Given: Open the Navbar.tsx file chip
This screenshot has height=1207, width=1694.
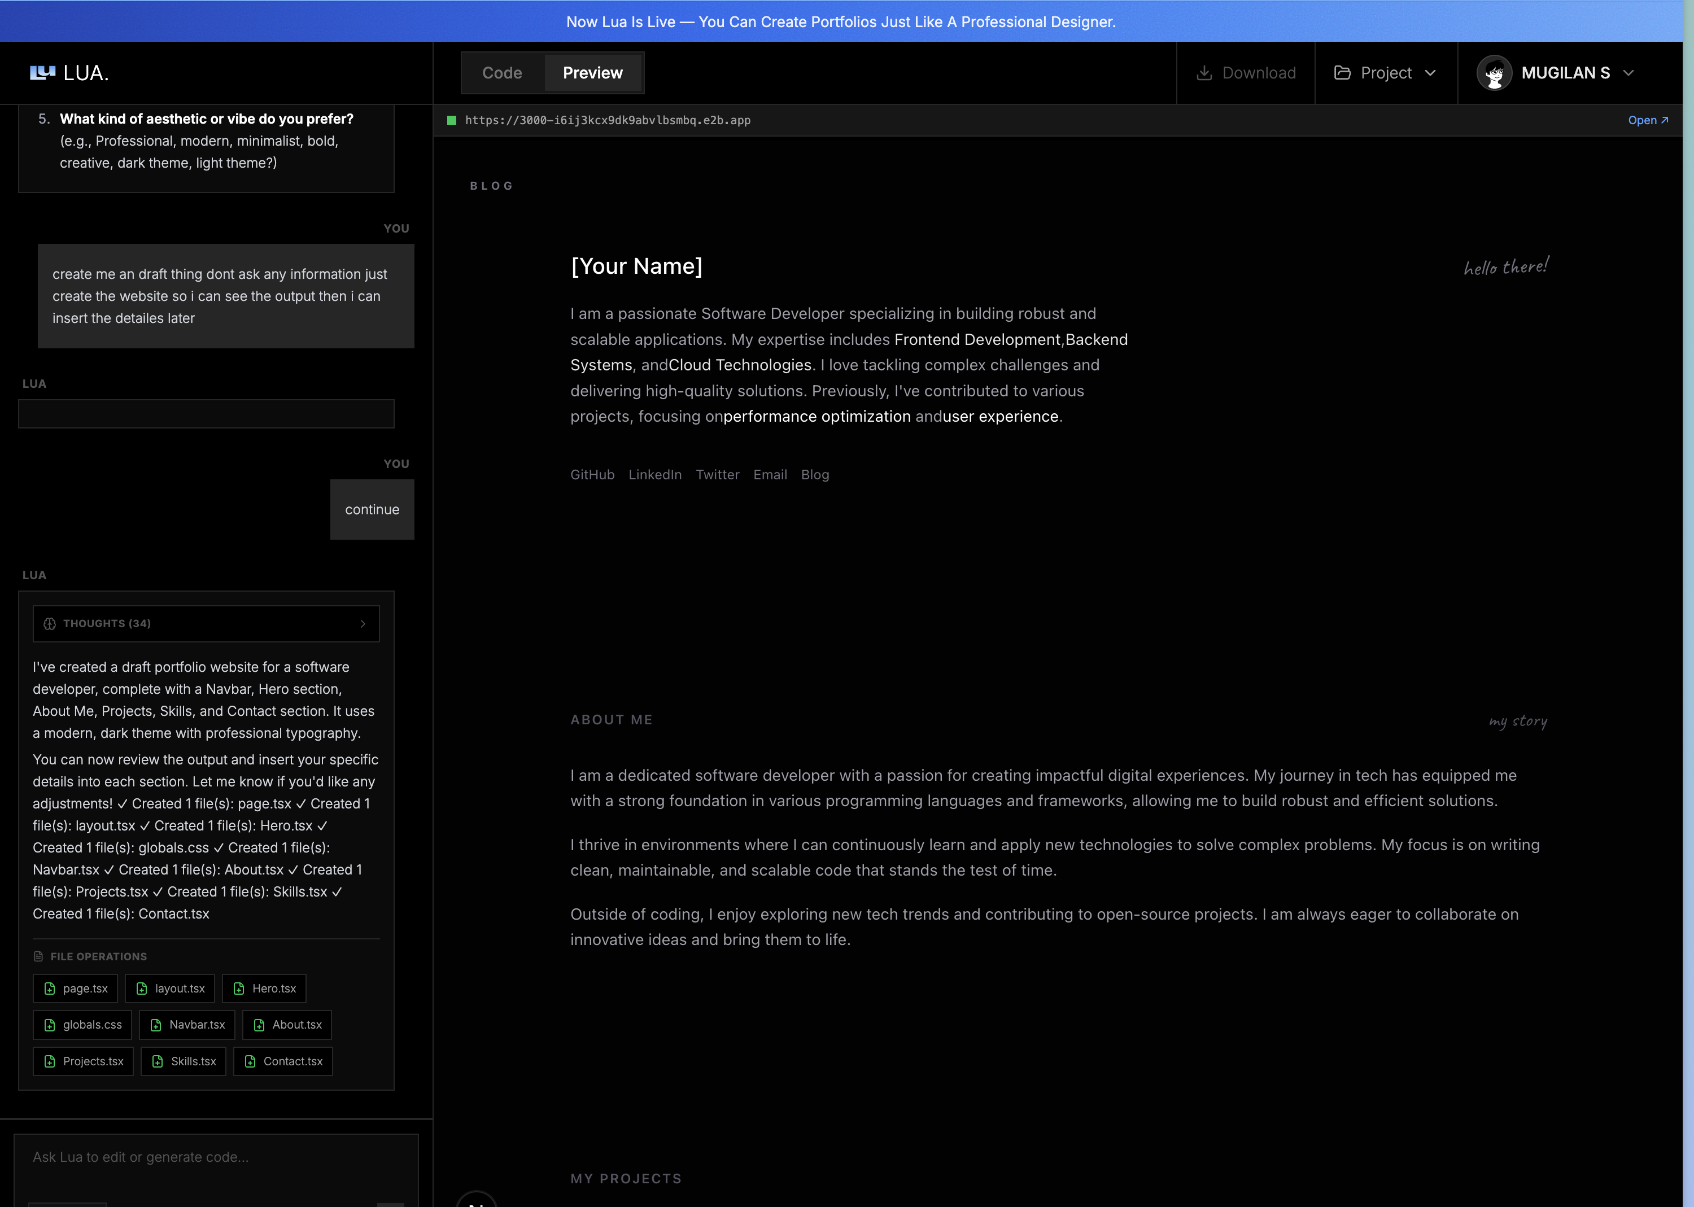Looking at the screenshot, I should [186, 1024].
